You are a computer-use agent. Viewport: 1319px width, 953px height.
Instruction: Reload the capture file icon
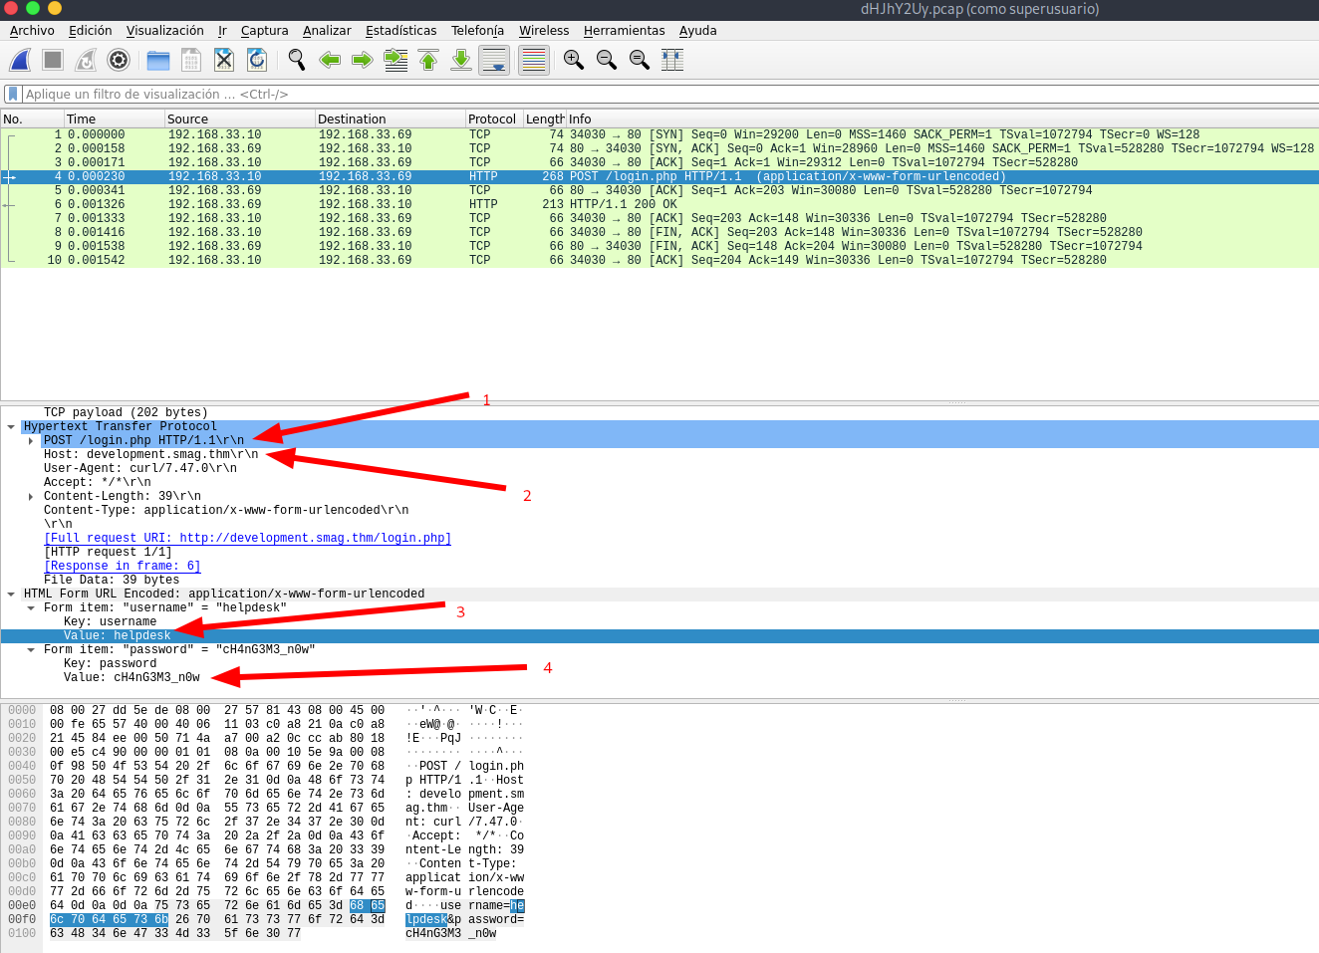[257, 60]
